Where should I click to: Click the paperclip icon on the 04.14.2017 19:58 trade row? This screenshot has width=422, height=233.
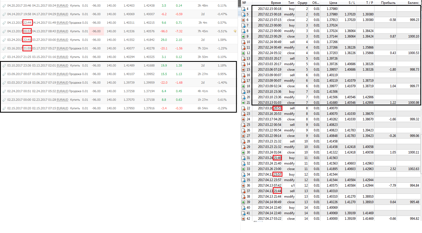click(x=4, y=14)
